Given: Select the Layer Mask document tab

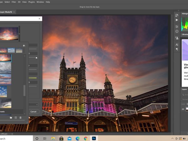Looking at the screenshot, I should pyautogui.click(x=6, y=12).
